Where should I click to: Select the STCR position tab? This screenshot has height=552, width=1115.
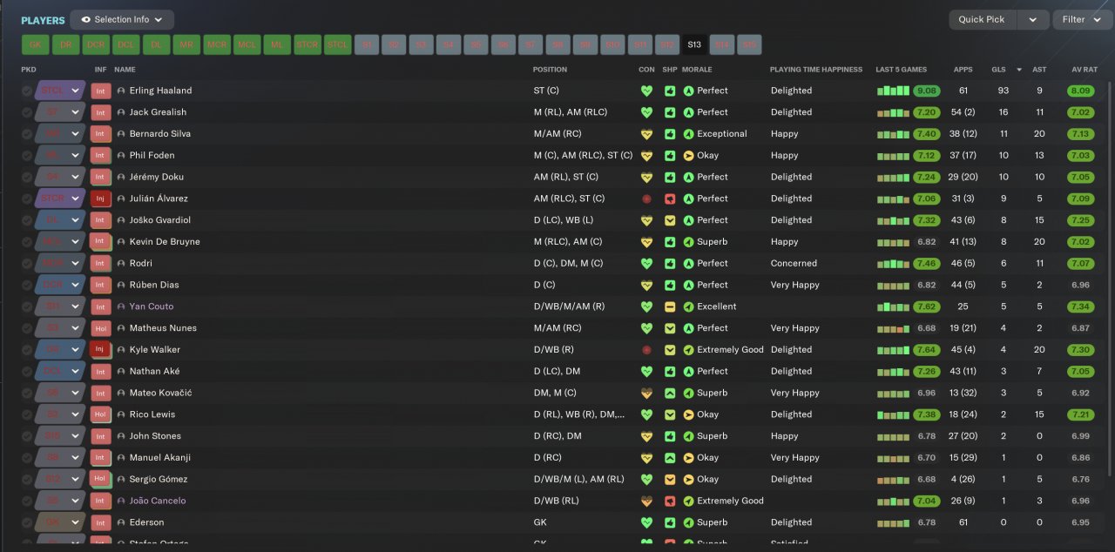tap(307, 44)
